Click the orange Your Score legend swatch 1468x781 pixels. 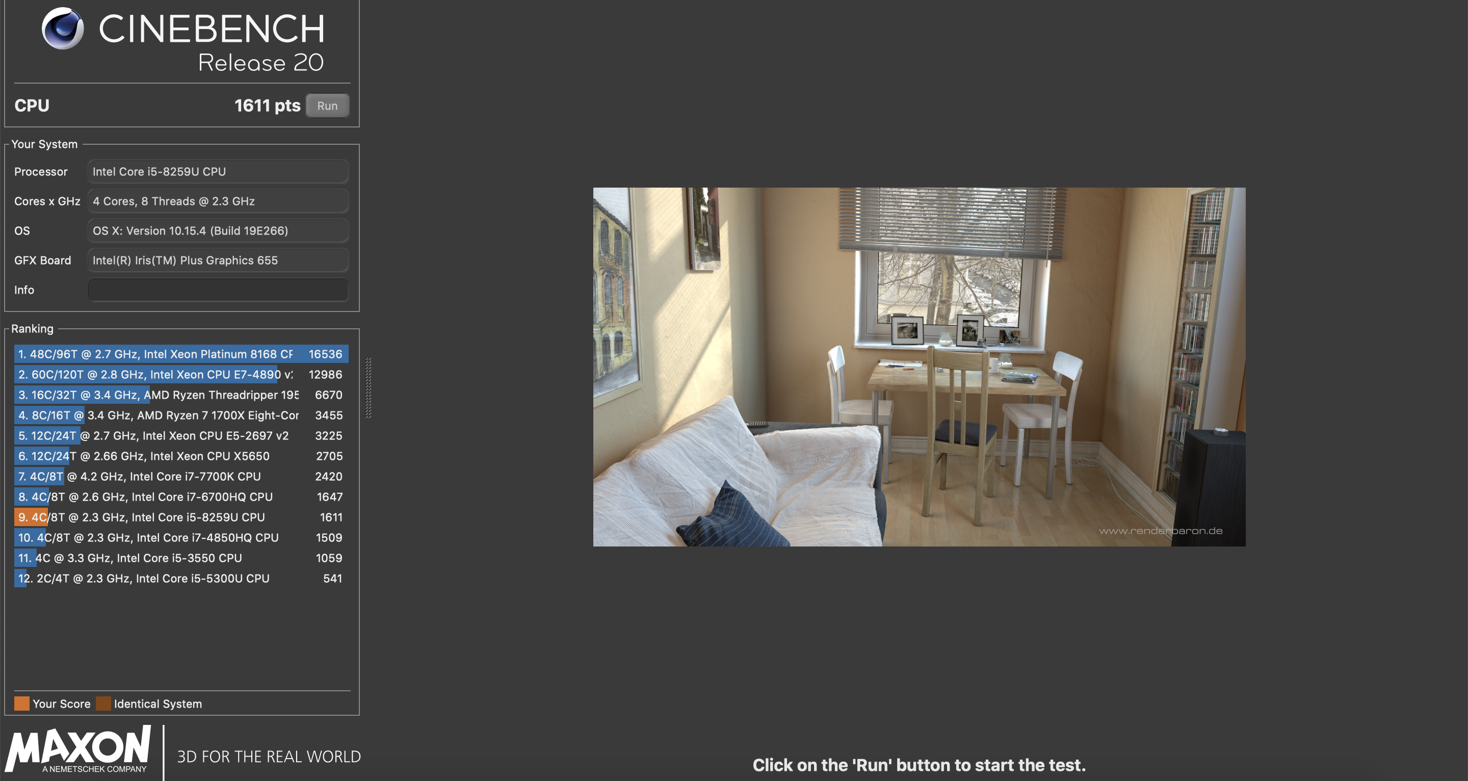(21, 704)
